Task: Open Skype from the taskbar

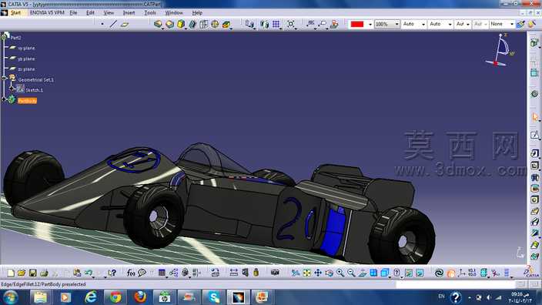Action: click(213, 297)
